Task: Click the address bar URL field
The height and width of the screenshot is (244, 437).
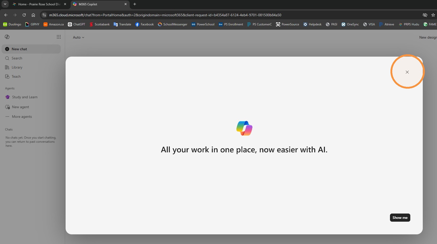Action: [165, 15]
